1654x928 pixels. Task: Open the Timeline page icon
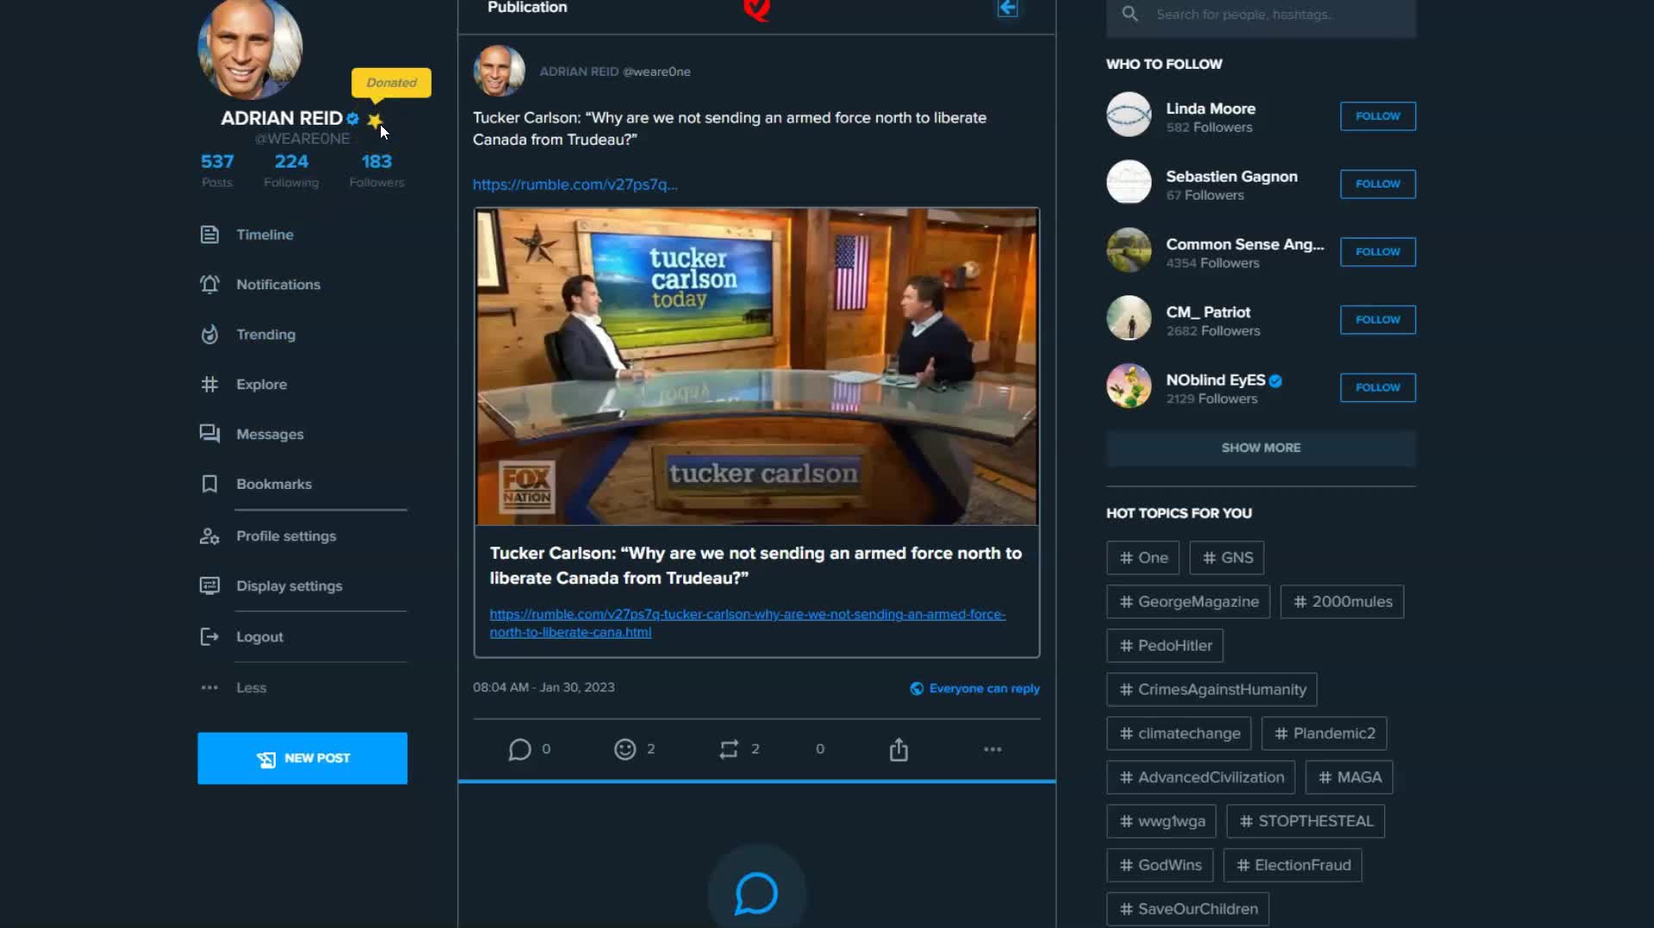[209, 234]
